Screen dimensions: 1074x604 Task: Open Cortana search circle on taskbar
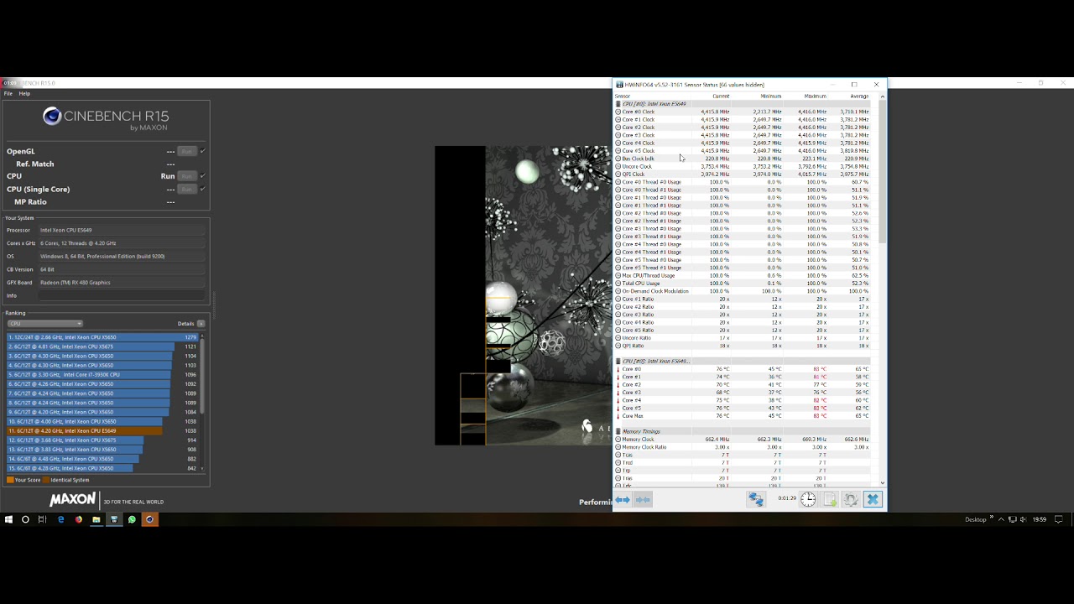pos(25,519)
